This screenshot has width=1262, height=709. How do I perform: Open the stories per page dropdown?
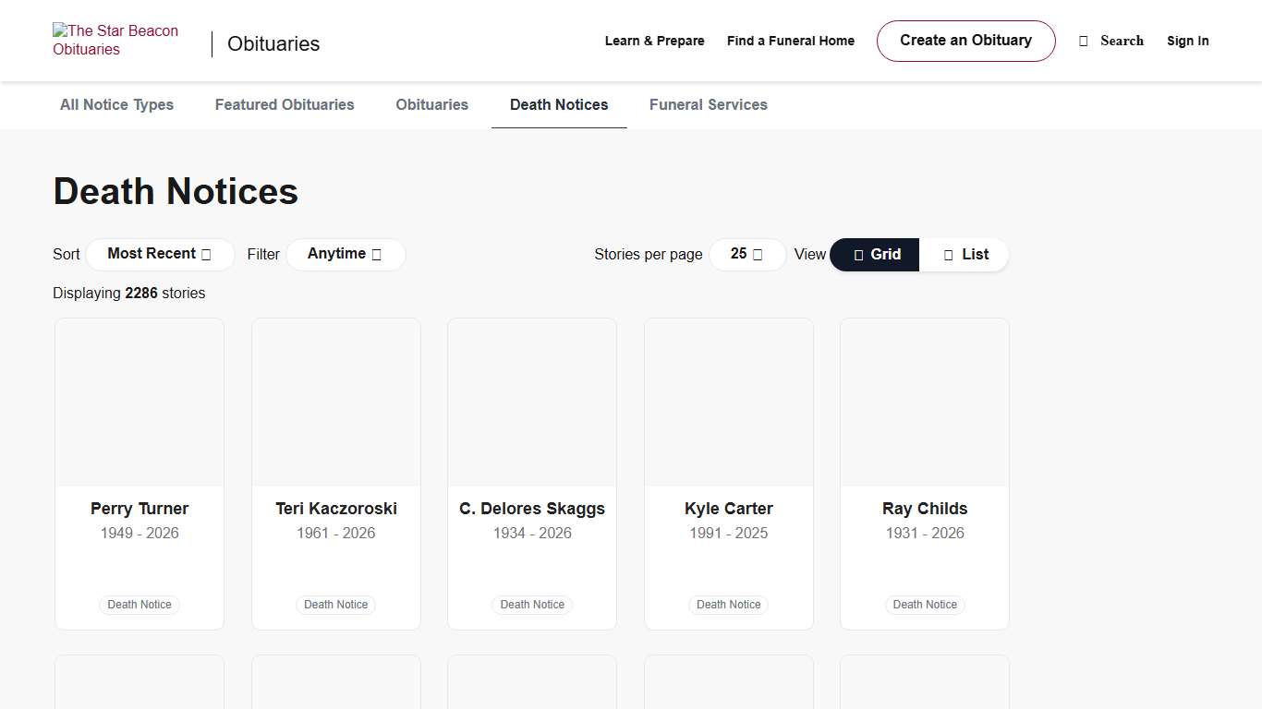(x=746, y=254)
